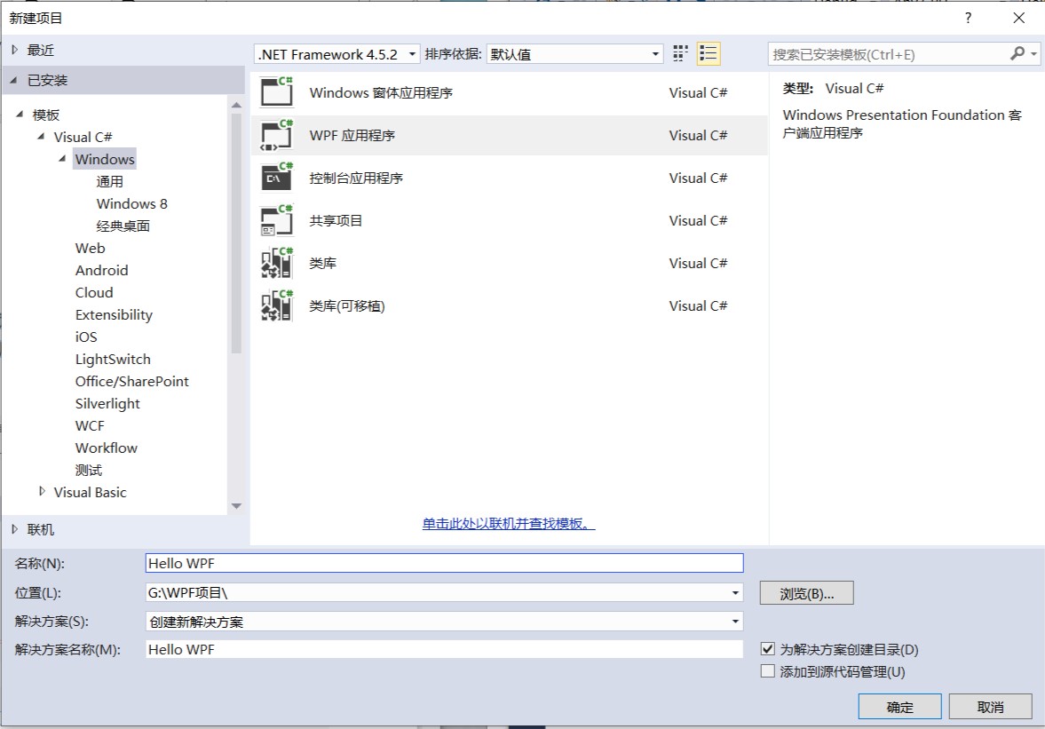Select Workflow tree item

106,448
